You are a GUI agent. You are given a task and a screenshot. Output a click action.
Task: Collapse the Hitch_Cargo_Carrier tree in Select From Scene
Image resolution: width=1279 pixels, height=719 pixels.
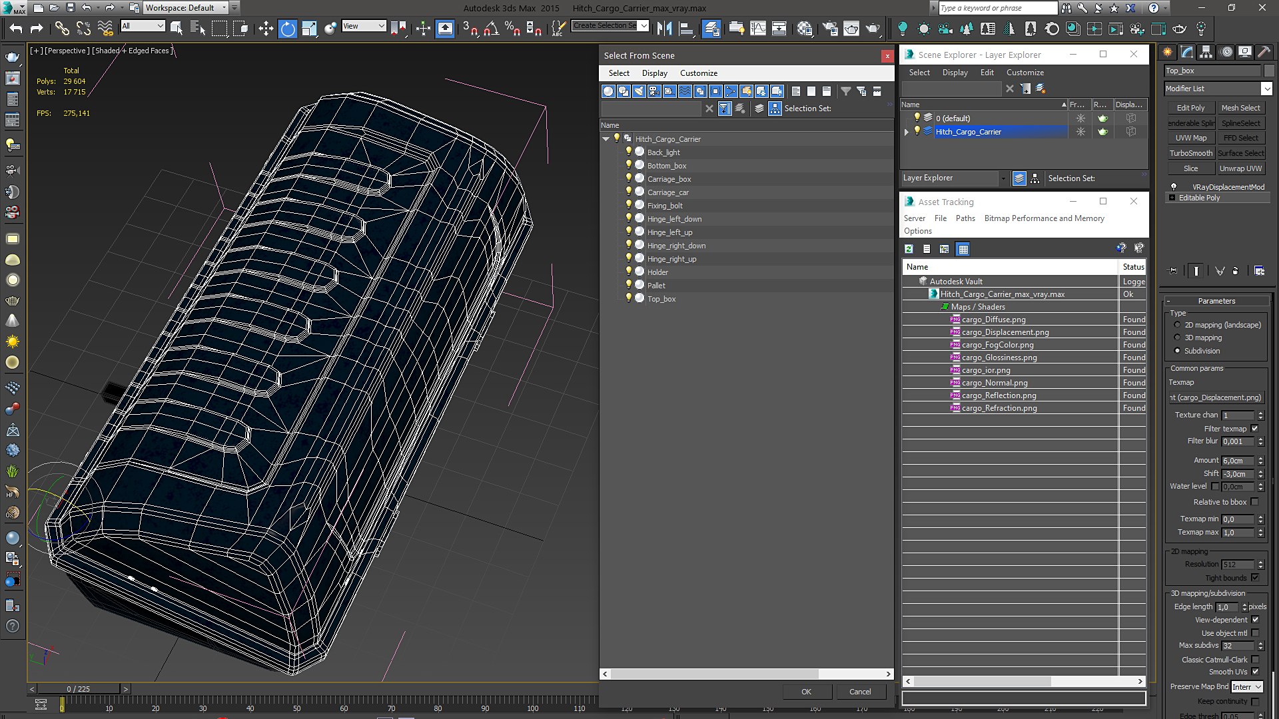click(x=606, y=139)
